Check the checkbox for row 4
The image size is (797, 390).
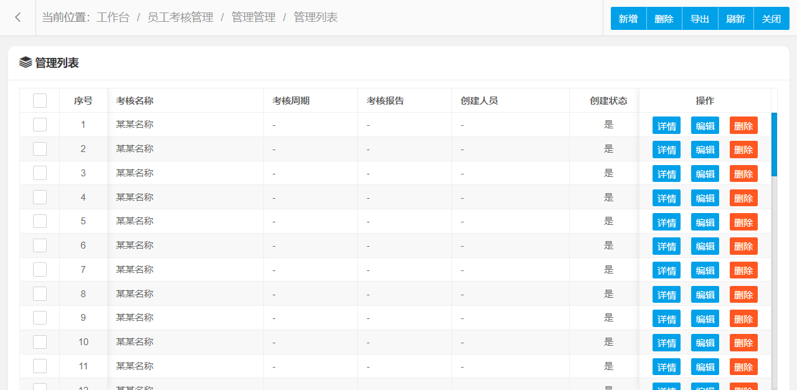click(x=40, y=197)
